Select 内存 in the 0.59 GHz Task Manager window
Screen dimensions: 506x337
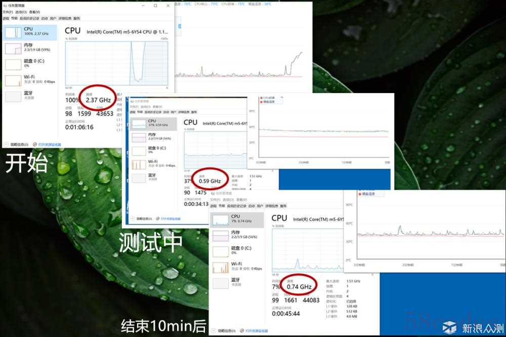click(154, 137)
